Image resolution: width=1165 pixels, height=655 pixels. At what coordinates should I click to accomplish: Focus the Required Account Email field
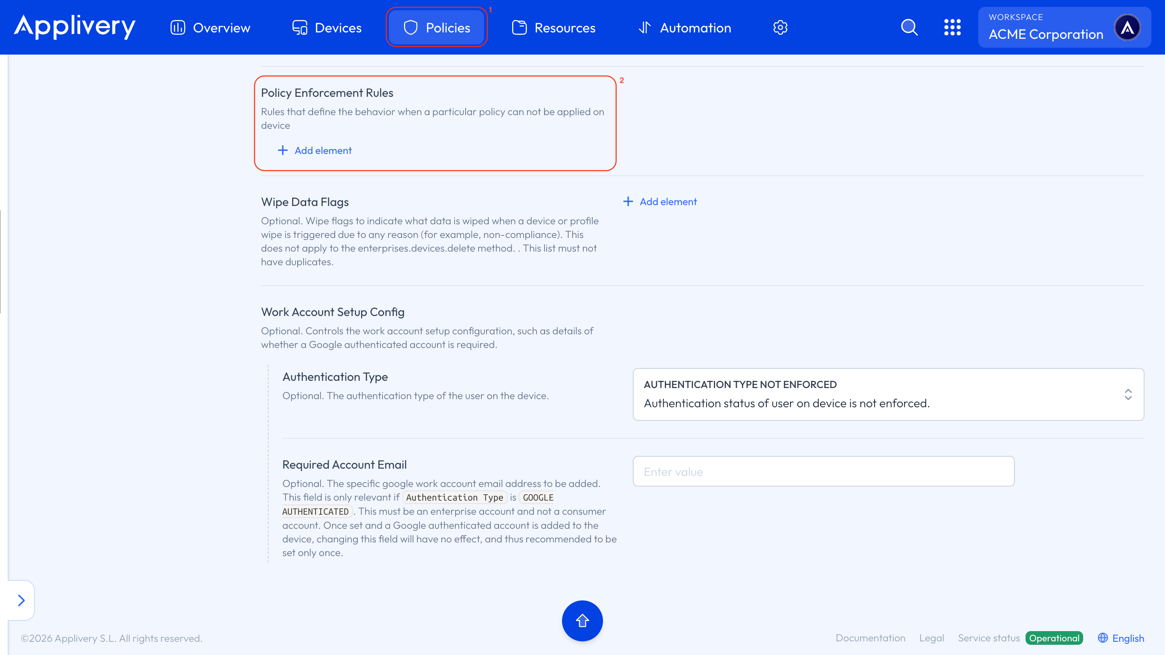click(823, 471)
